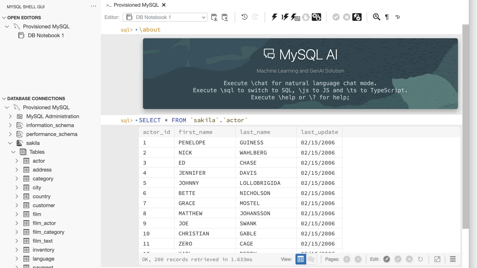This screenshot has width=477, height=268.
Task: Click the lightning Execute statement icon
Action: click(x=274, y=17)
